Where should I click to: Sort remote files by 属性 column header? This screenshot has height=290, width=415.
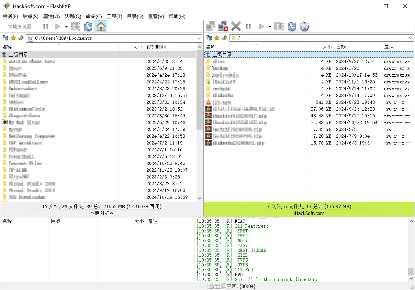[398, 47]
